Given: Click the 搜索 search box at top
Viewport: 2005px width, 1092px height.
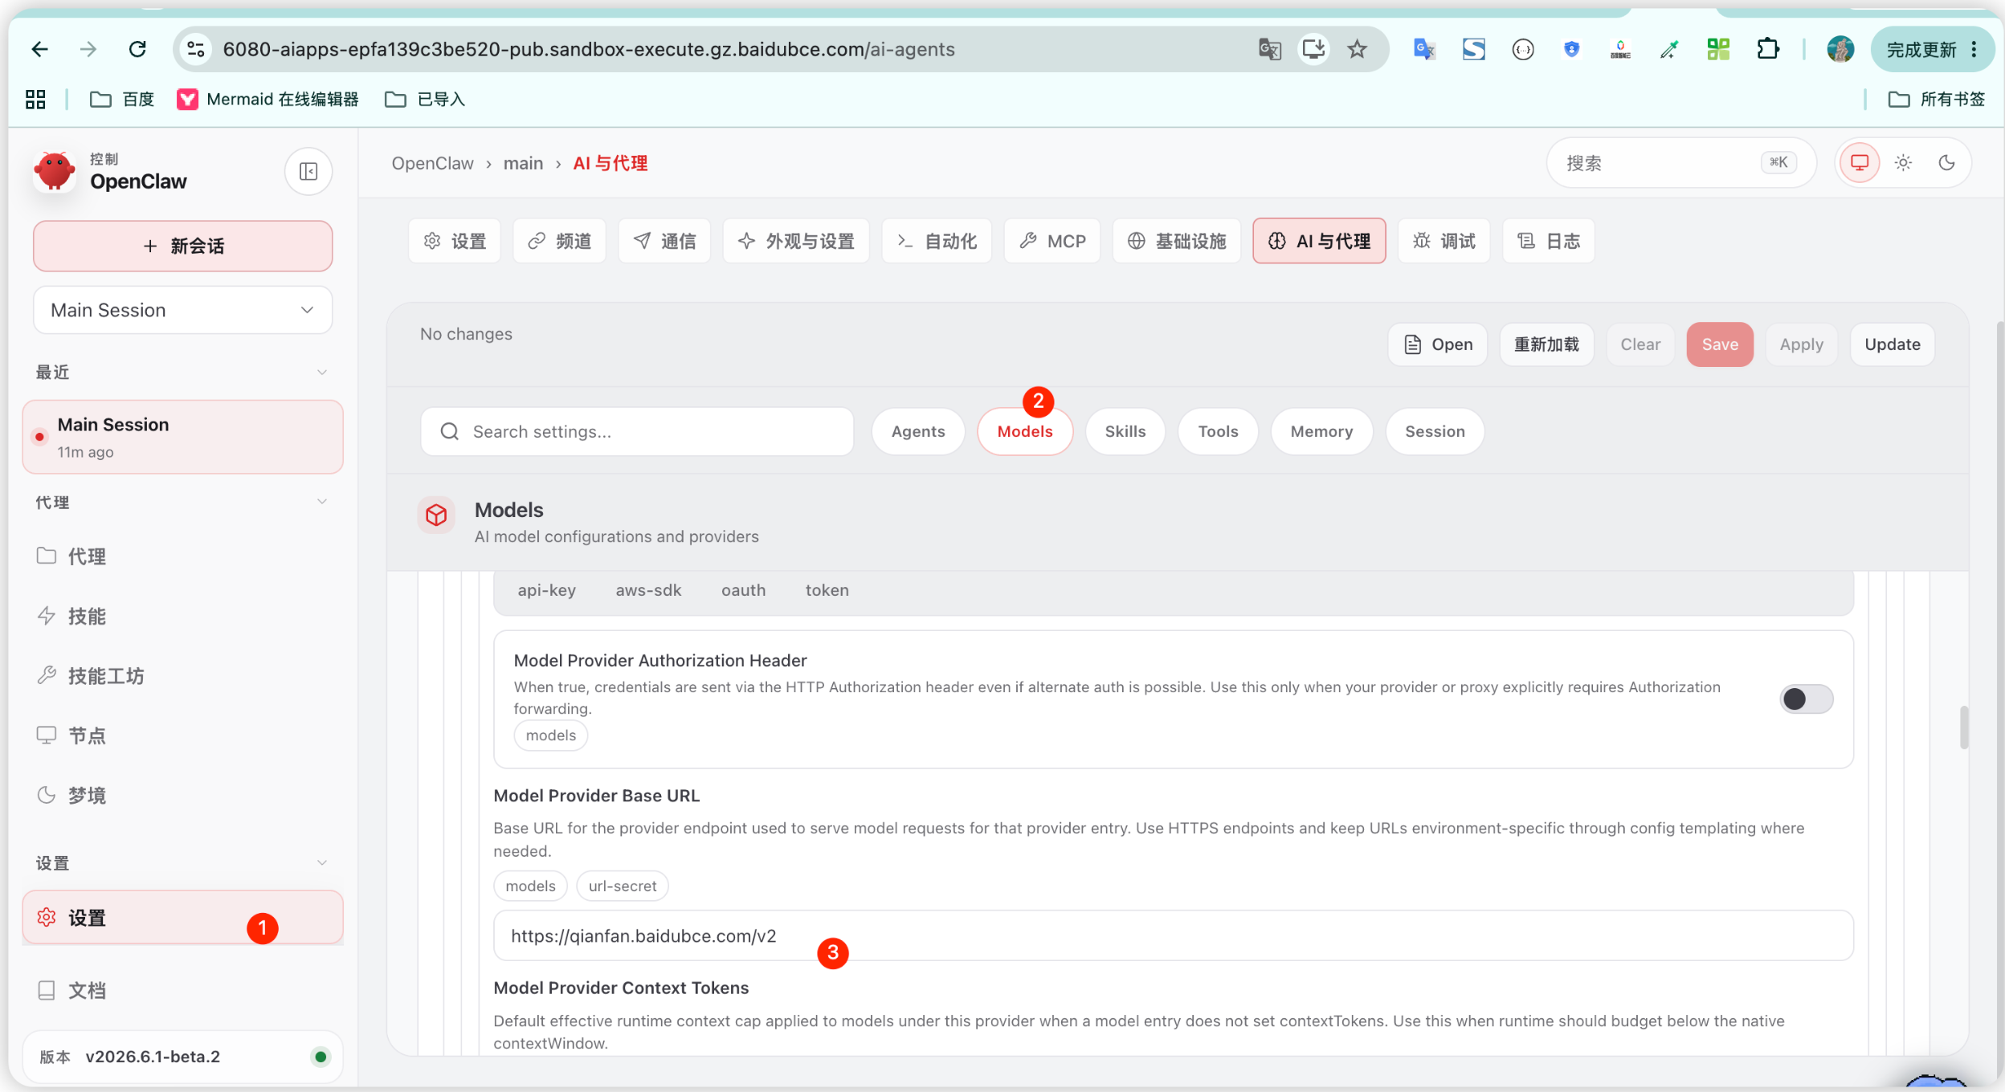Looking at the screenshot, I should (1681, 163).
